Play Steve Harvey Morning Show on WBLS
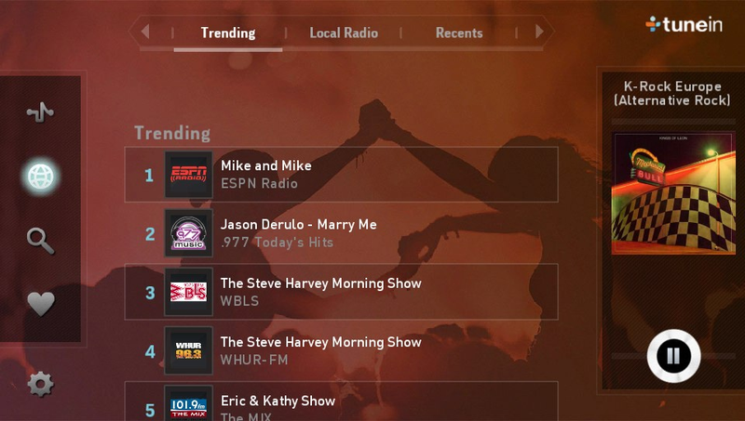The width and height of the screenshot is (745, 421). (341, 292)
